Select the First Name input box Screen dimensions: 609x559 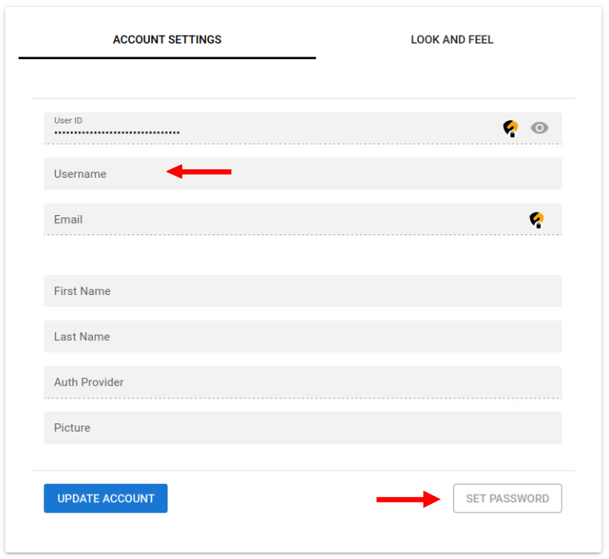[303, 291]
